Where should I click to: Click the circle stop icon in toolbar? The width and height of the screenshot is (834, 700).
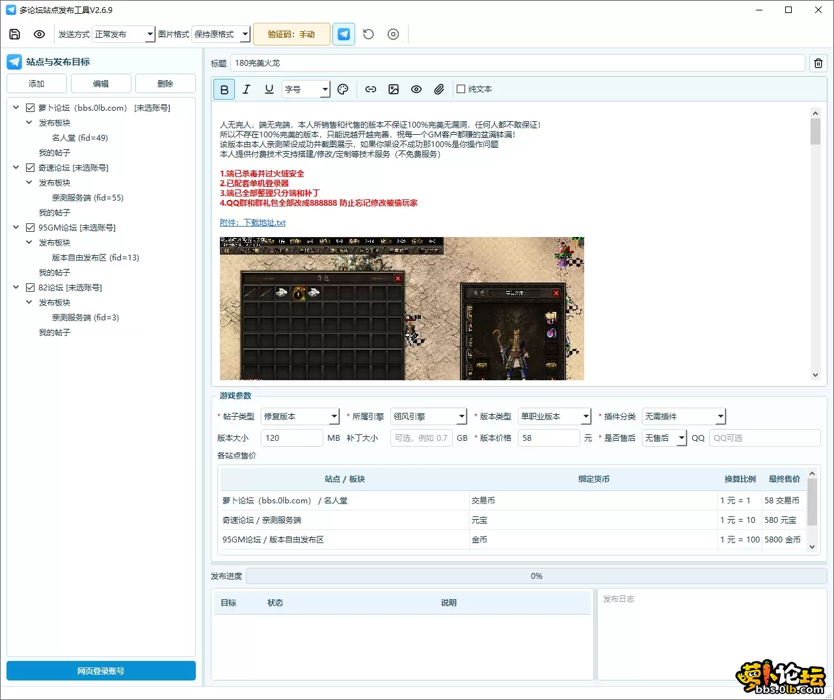click(x=393, y=35)
